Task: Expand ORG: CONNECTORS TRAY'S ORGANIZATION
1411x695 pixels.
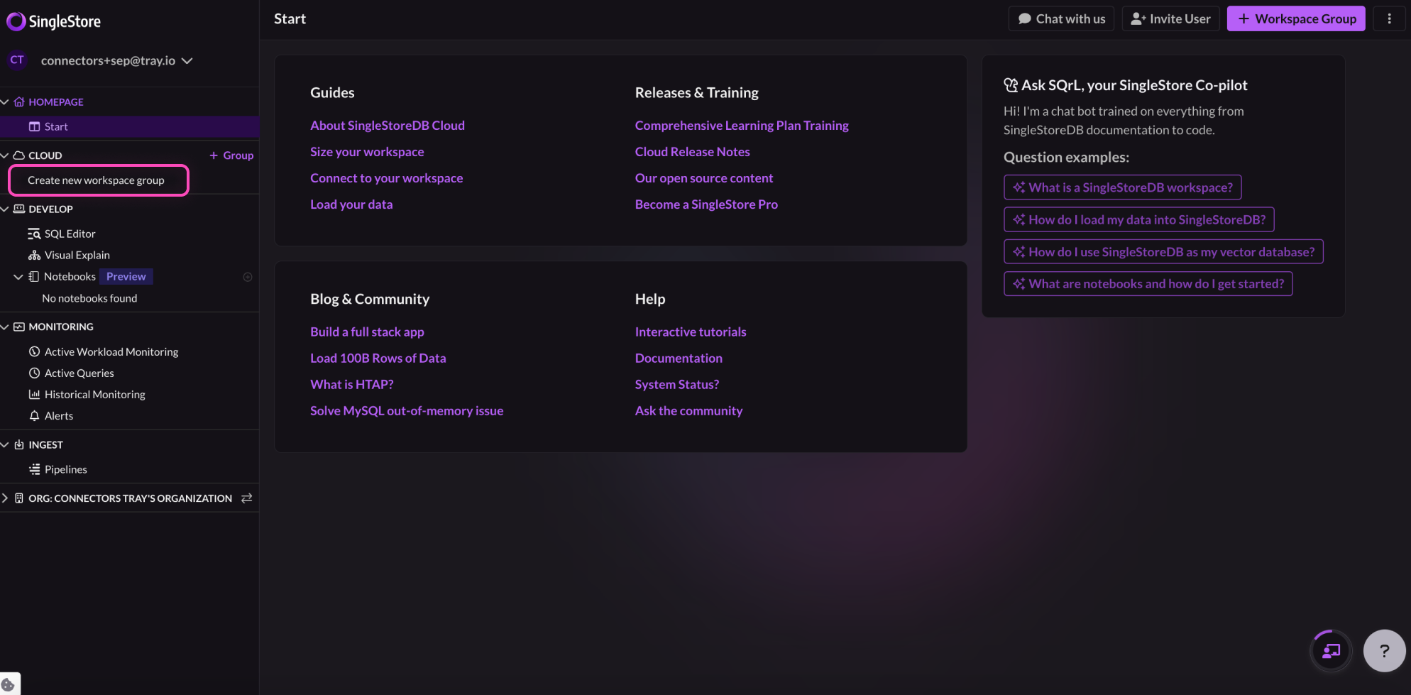Action: 6,498
